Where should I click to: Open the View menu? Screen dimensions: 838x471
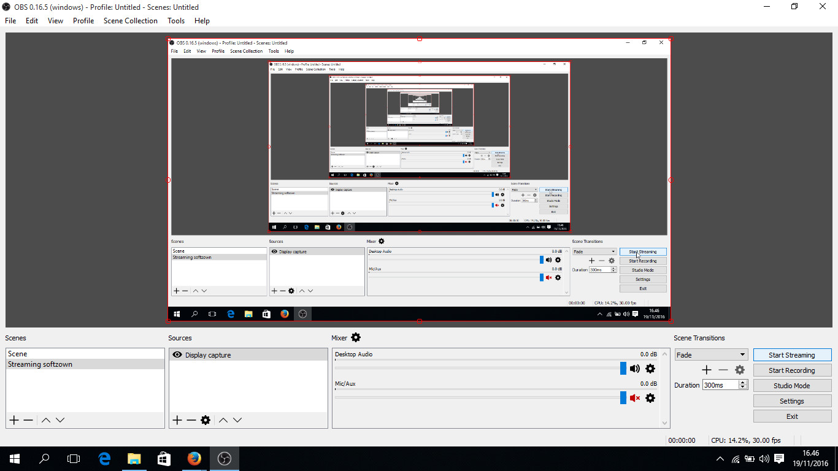coord(55,20)
